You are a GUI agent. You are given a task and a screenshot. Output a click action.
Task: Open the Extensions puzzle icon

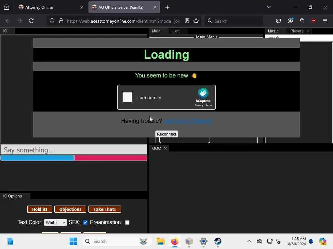[x=302, y=21]
